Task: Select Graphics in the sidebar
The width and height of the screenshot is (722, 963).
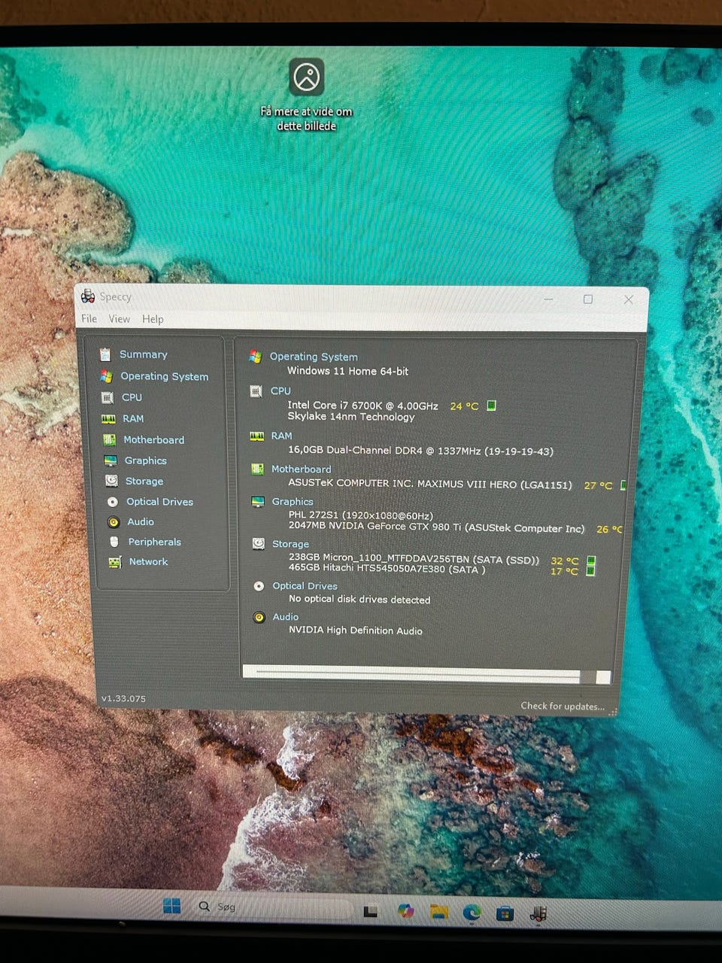Action: point(145,460)
